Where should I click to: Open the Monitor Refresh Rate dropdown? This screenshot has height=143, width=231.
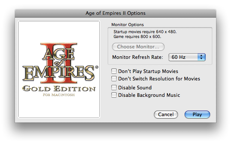[x=187, y=57]
